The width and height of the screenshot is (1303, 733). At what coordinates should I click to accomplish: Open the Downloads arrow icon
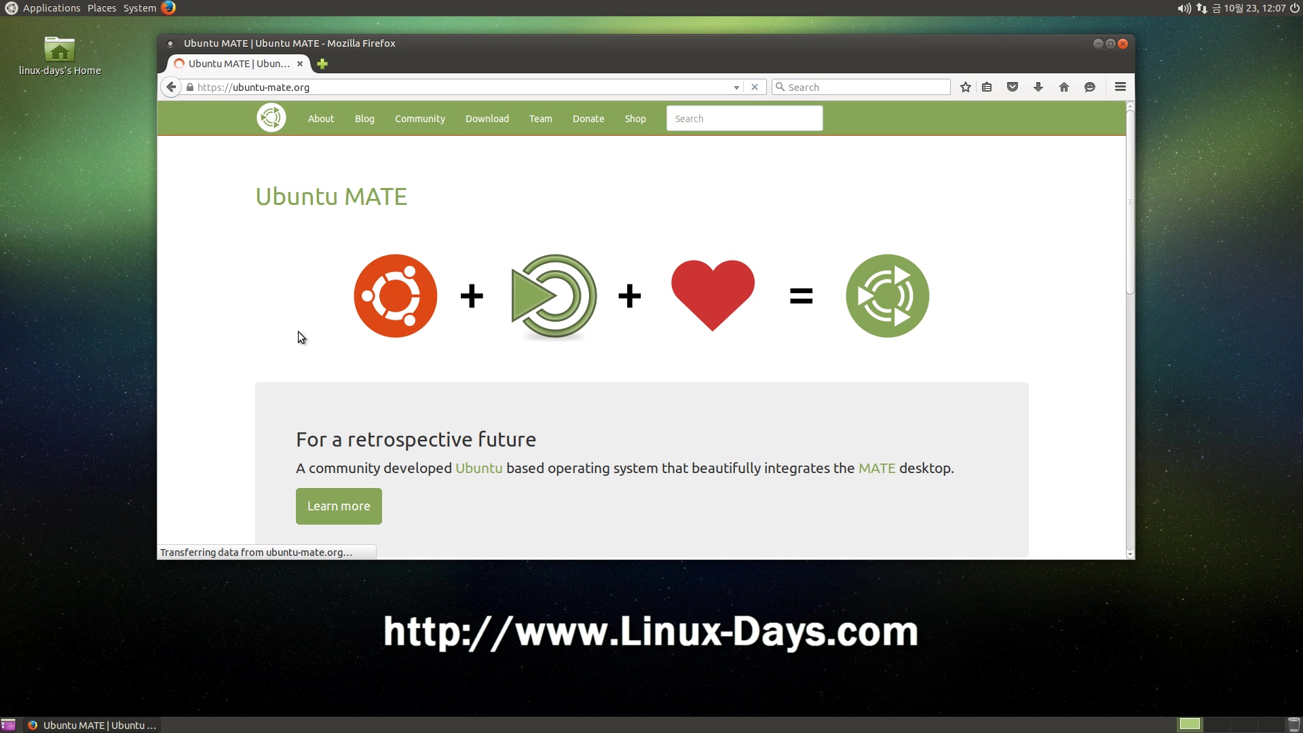(x=1038, y=87)
